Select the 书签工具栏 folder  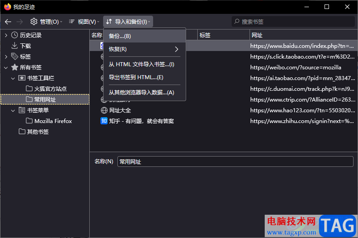pos(41,78)
